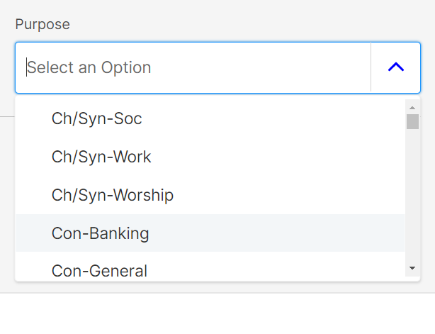This screenshot has height=334, width=435.
Task: Click the 'Select an Option' text field
Action: pos(193,67)
